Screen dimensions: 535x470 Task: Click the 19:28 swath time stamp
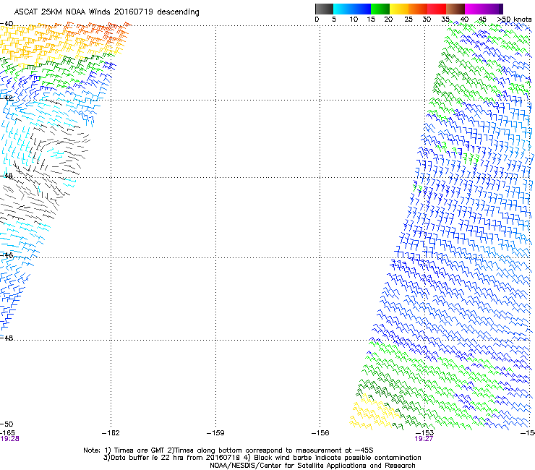click(9, 439)
